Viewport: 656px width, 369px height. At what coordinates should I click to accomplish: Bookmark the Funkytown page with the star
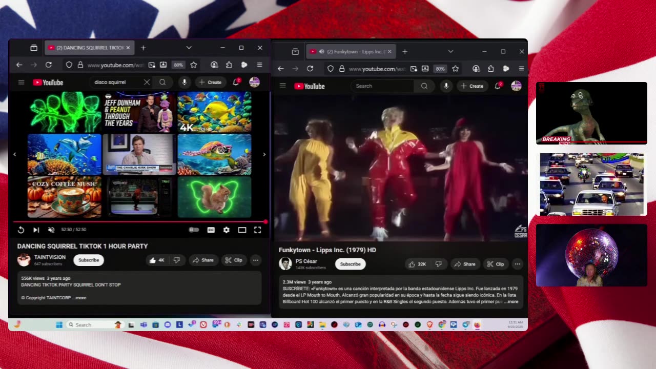point(455,69)
